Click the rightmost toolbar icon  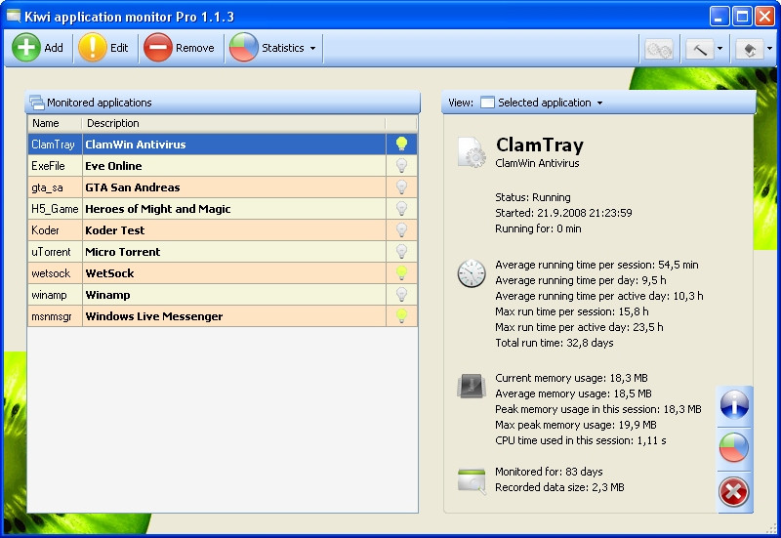click(x=750, y=50)
